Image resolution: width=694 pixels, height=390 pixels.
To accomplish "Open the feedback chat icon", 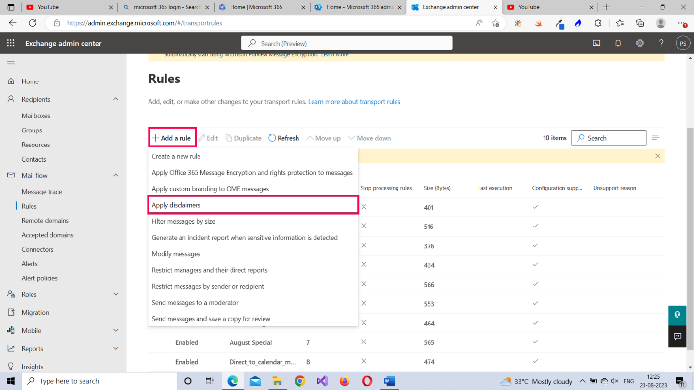I will [677, 336].
